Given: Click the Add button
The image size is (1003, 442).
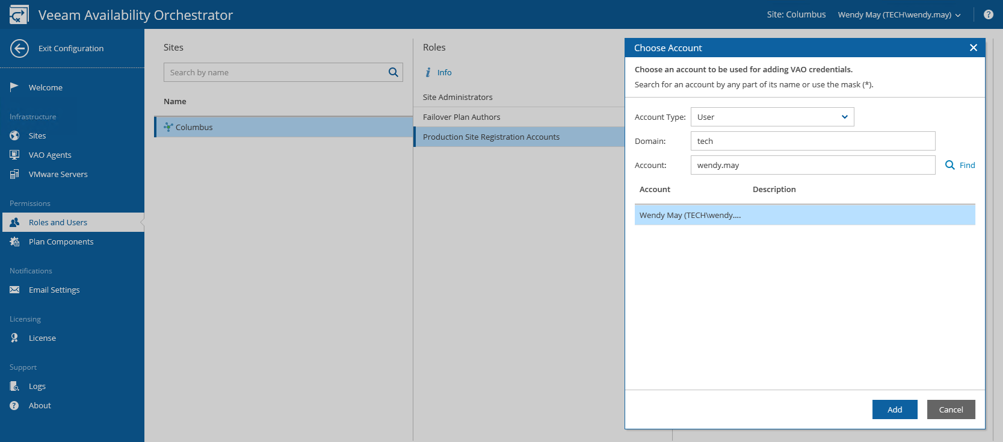Looking at the screenshot, I should (895, 409).
